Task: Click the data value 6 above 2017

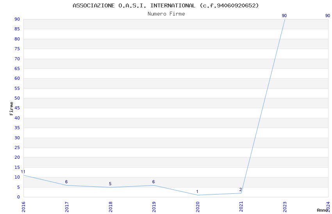Action: tap(66, 182)
